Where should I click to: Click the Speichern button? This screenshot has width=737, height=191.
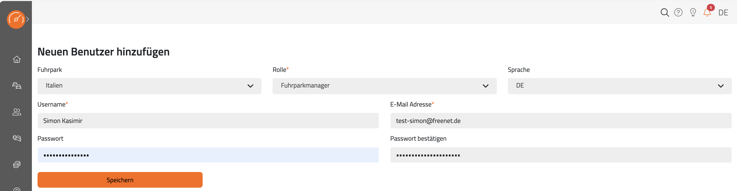[120, 180]
